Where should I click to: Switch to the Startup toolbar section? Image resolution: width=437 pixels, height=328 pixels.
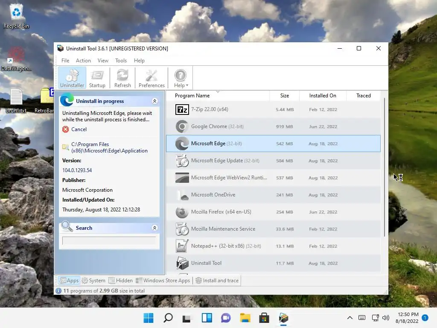[x=97, y=78]
